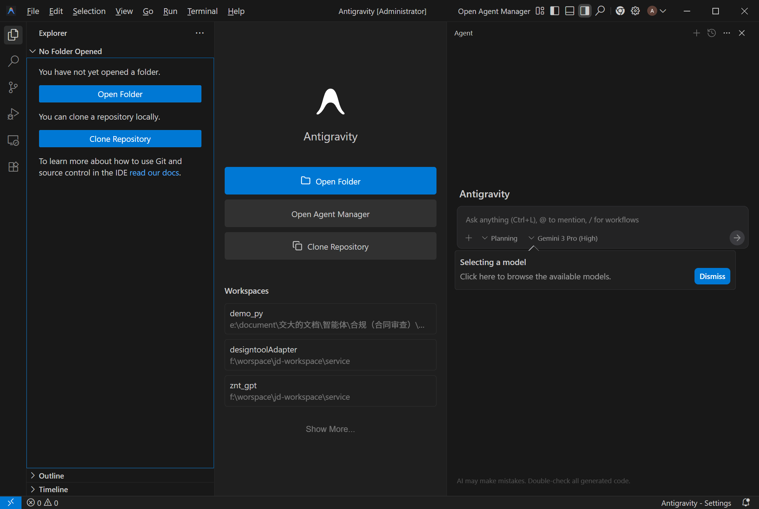Open the Terminal menu
759x509 pixels.
[x=202, y=11]
